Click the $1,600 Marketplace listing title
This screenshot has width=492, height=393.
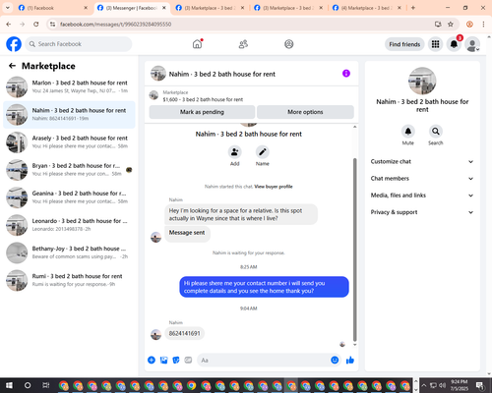tap(203, 99)
